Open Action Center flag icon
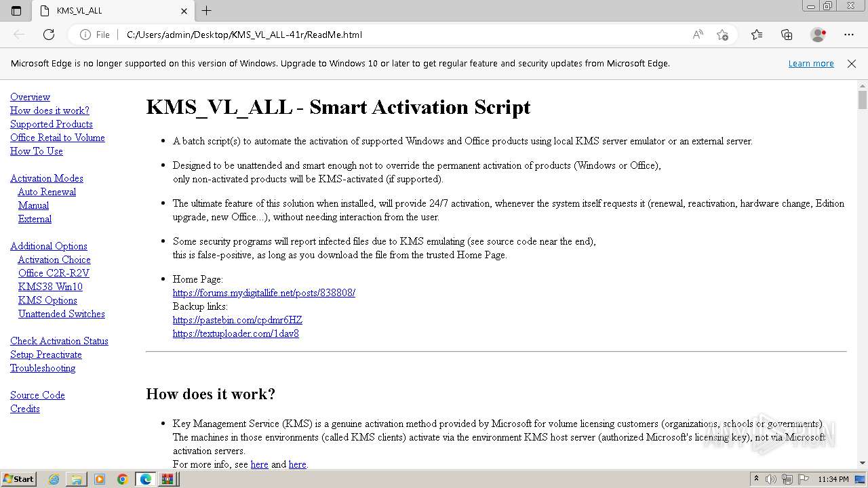Image resolution: width=868 pixels, height=488 pixels. [x=804, y=479]
